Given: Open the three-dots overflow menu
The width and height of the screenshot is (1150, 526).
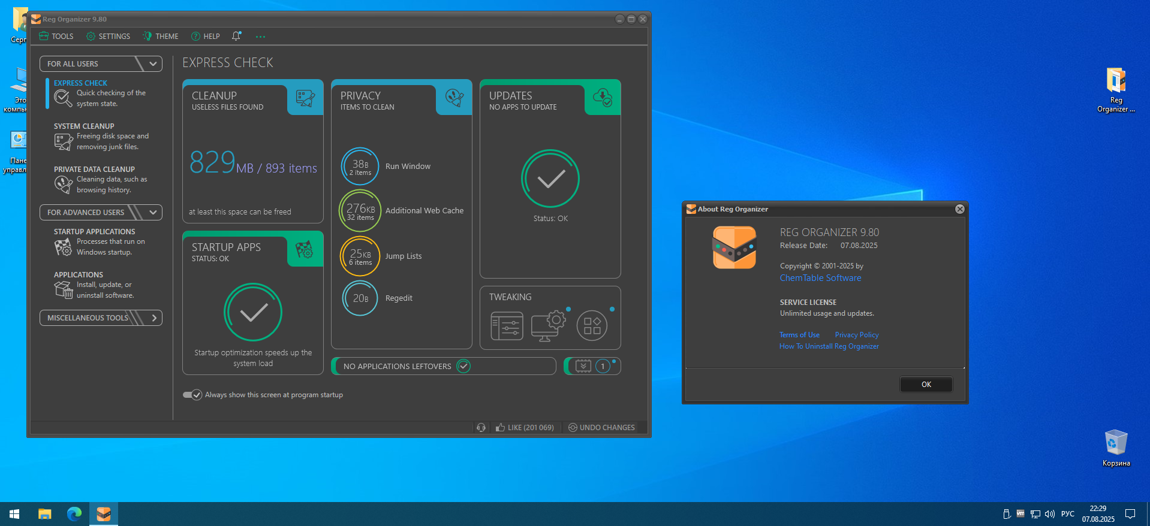Looking at the screenshot, I should coord(260,37).
